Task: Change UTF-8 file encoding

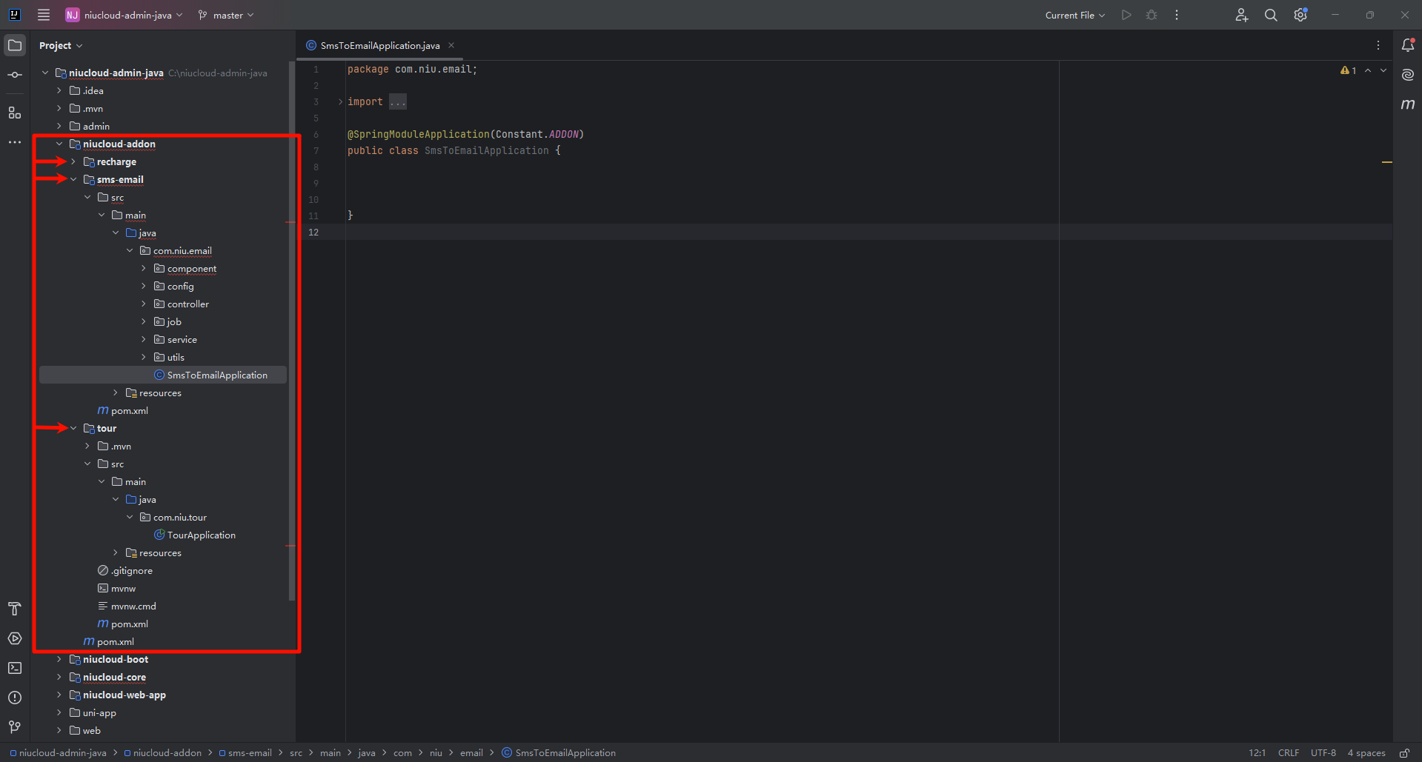Action: (1323, 752)
